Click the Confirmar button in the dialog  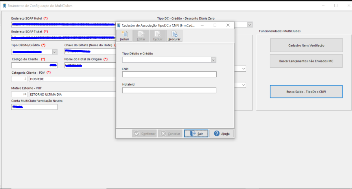pos(144,133)
